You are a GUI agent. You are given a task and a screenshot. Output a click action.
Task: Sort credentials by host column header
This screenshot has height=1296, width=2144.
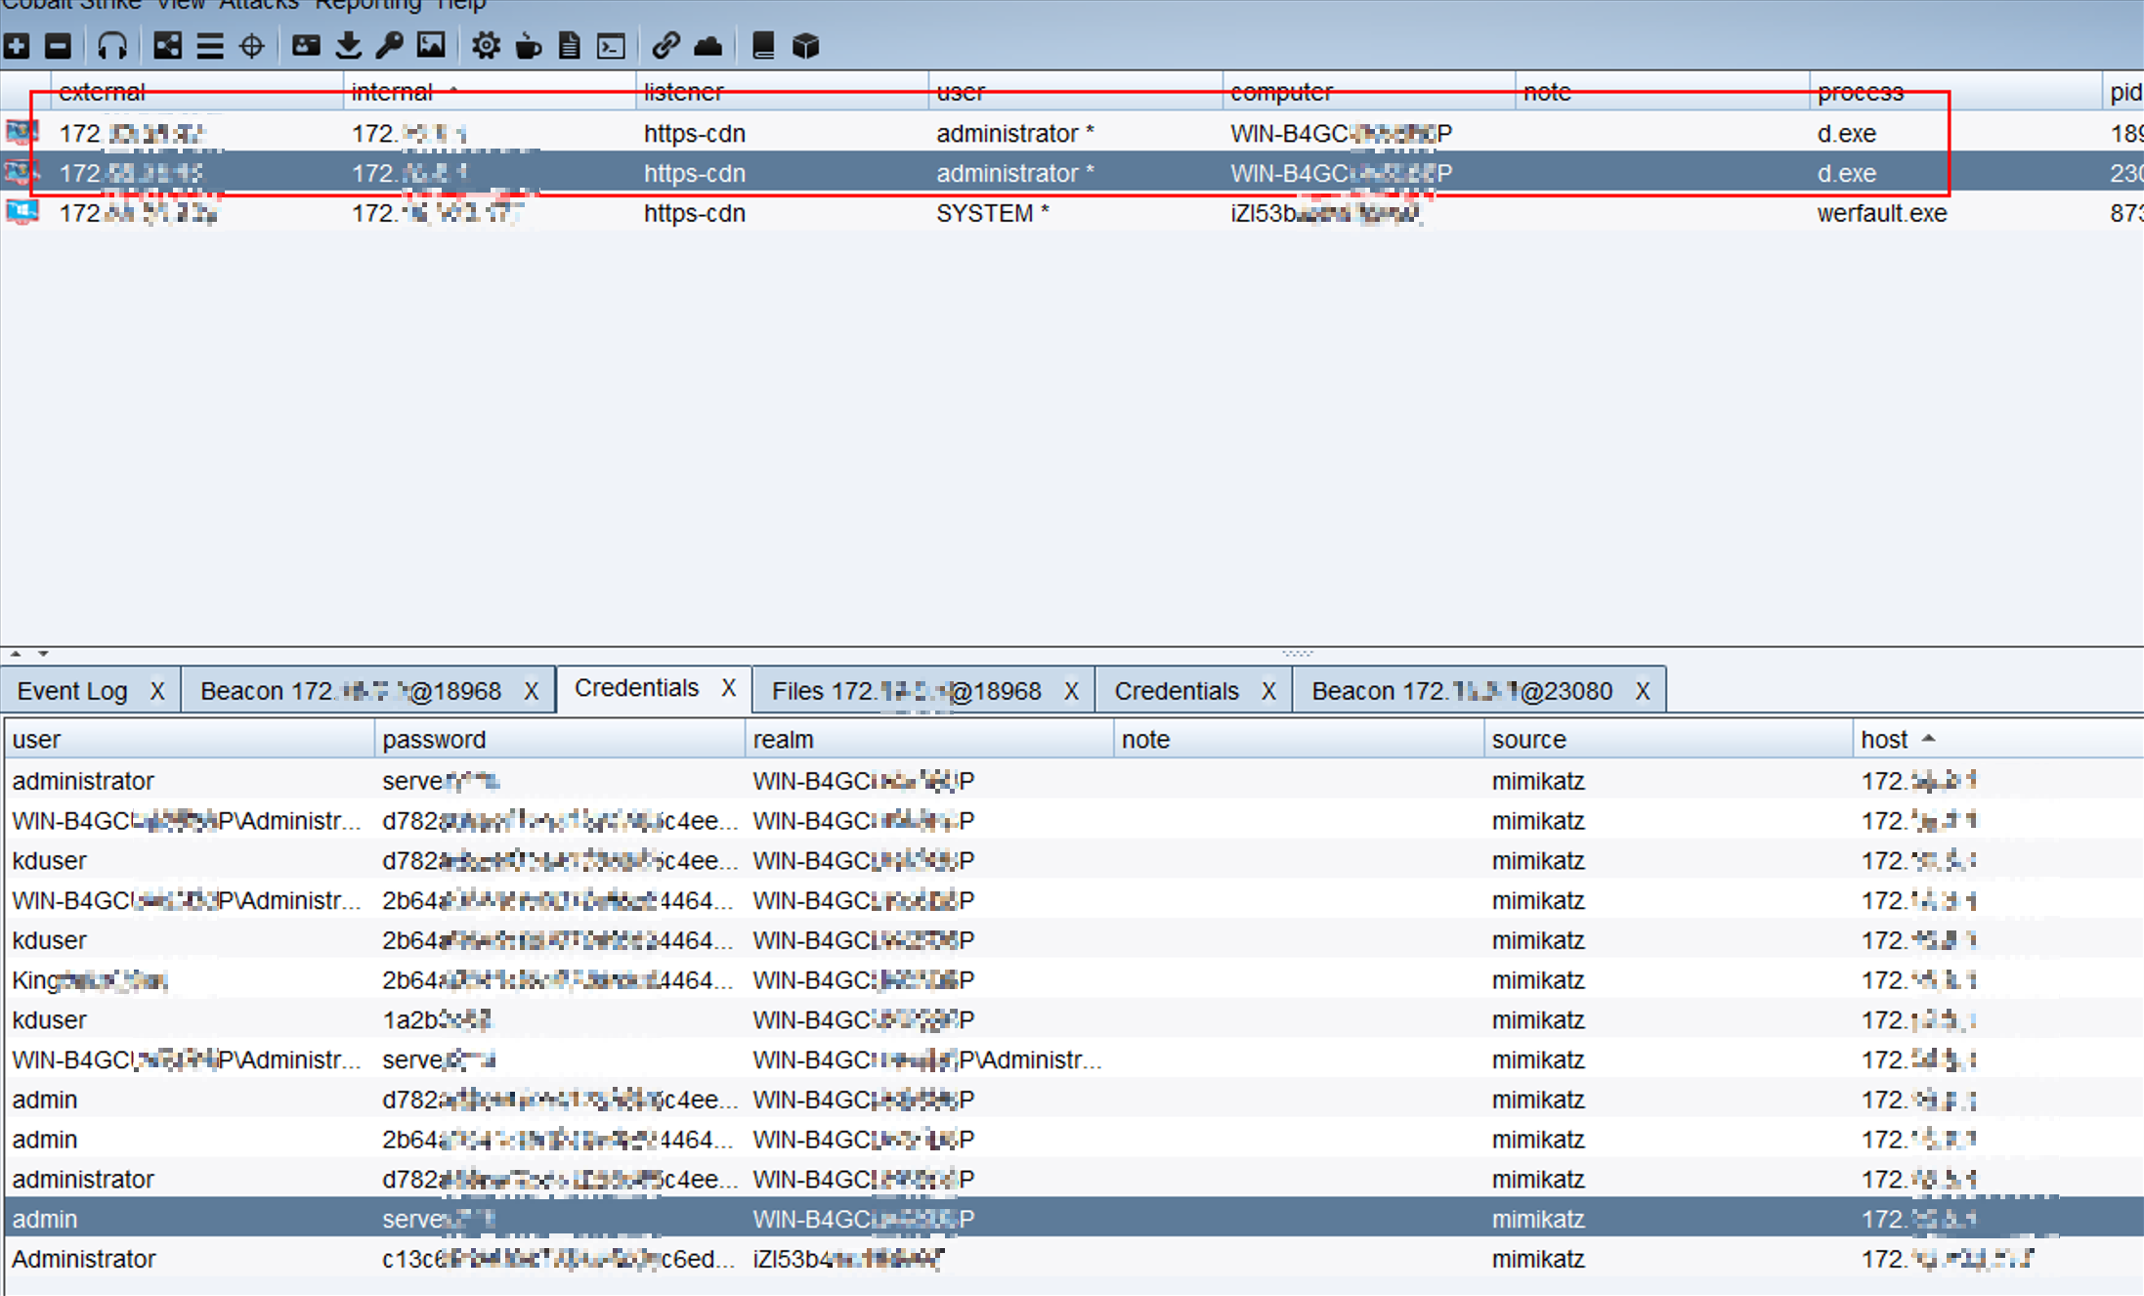[1884, 740]
